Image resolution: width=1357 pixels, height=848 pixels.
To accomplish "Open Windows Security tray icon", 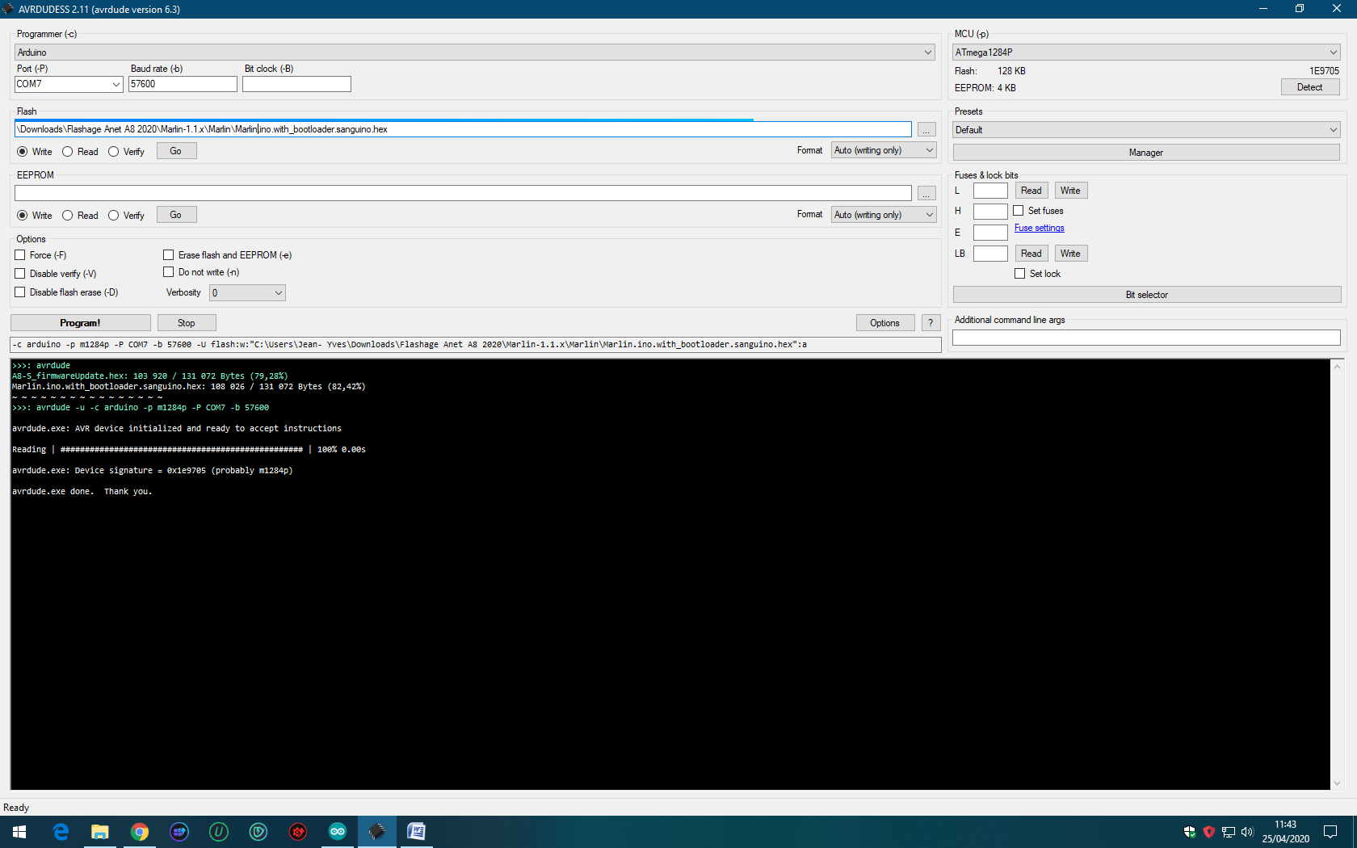I will pos(1190,832).
